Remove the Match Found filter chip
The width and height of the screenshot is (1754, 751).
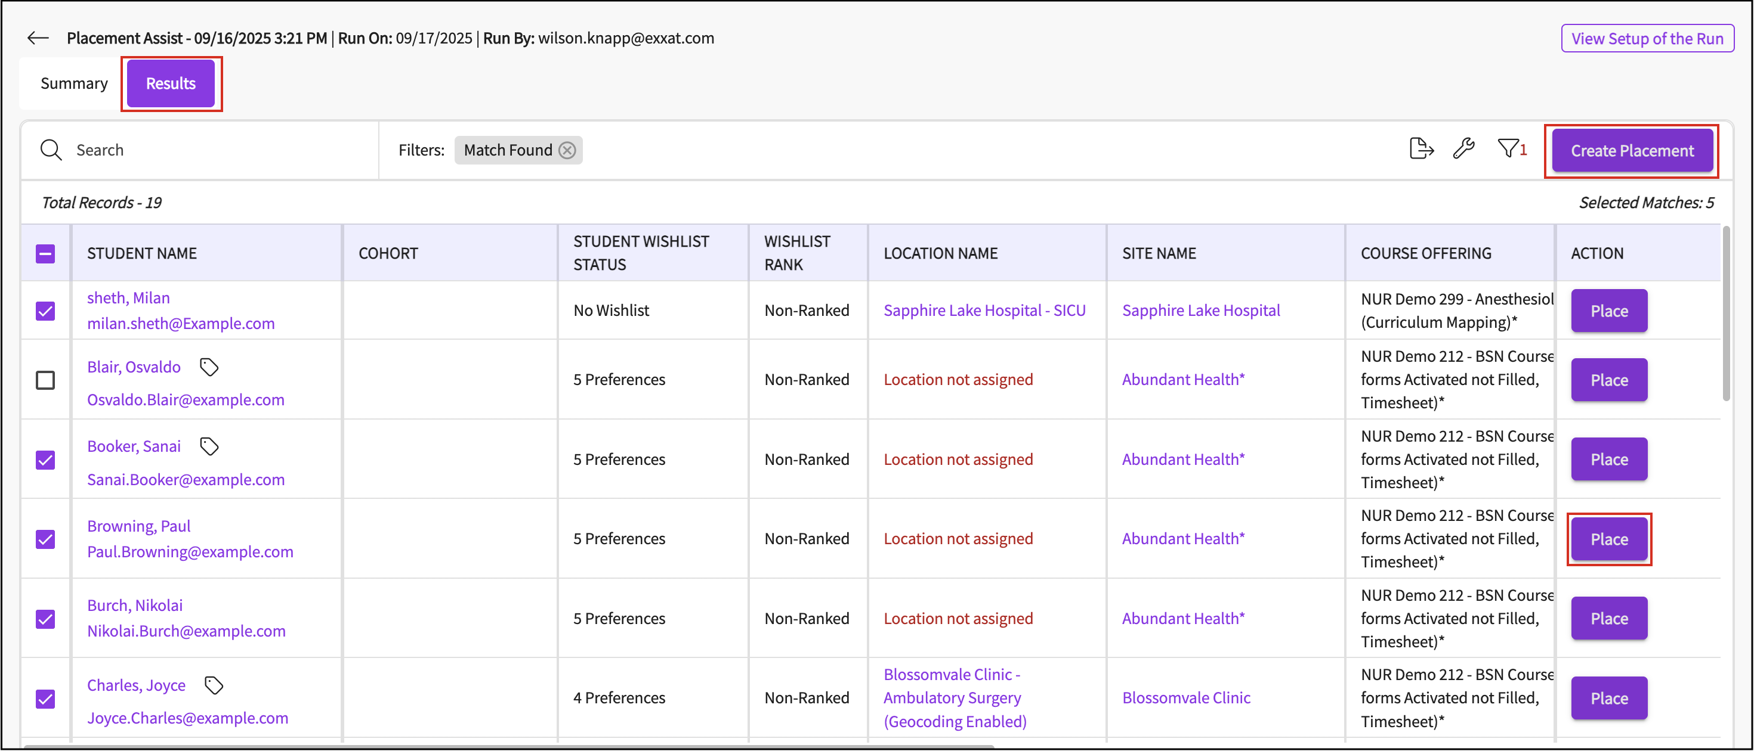(x=567, y=150)
